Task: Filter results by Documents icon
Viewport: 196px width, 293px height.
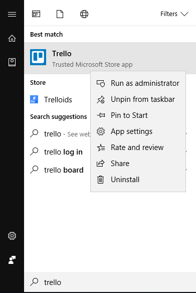Action: (x=60, y=14)
